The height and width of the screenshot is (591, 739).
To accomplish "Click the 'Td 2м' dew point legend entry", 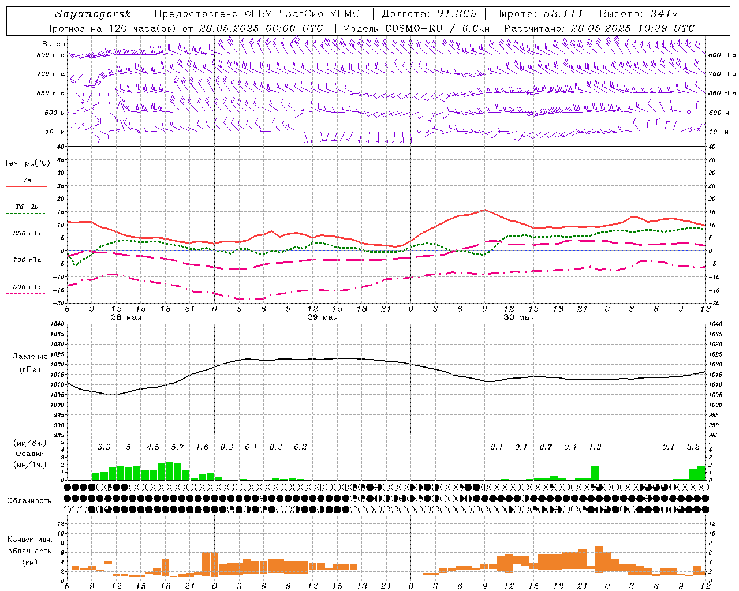I will 27,207.
